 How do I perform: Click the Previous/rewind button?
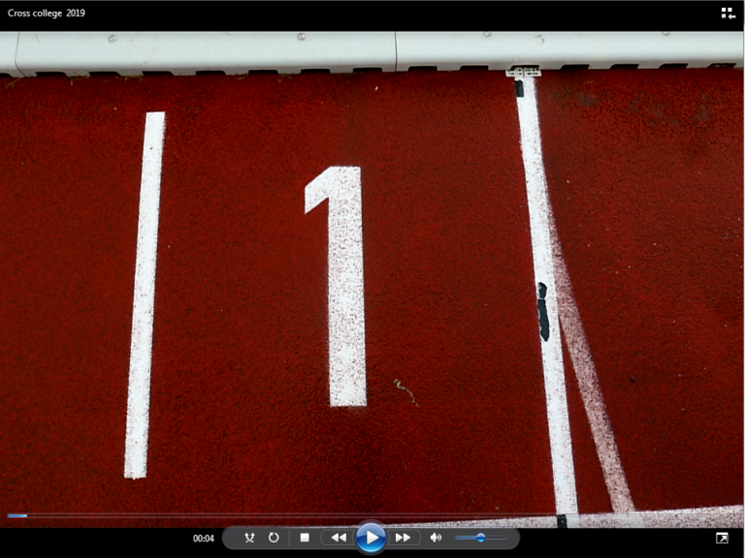point(338,538)
